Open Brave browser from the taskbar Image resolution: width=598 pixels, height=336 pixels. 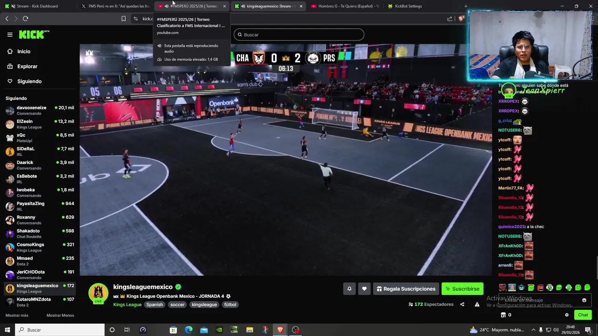(x=280, y=330)
